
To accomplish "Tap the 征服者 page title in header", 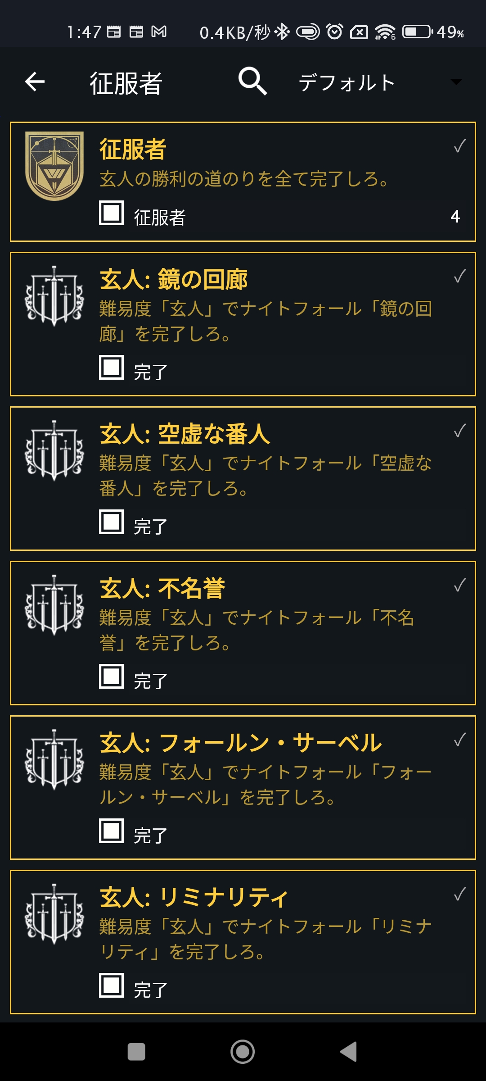I will tap(126, 83).
